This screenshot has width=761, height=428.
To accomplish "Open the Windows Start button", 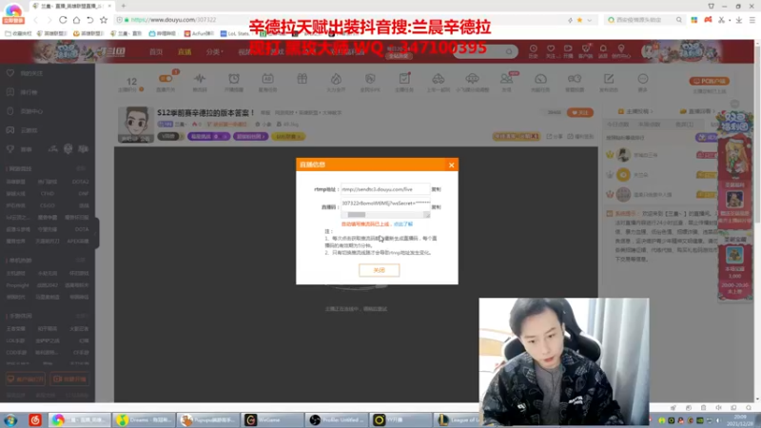I will [x=10, y=419].
